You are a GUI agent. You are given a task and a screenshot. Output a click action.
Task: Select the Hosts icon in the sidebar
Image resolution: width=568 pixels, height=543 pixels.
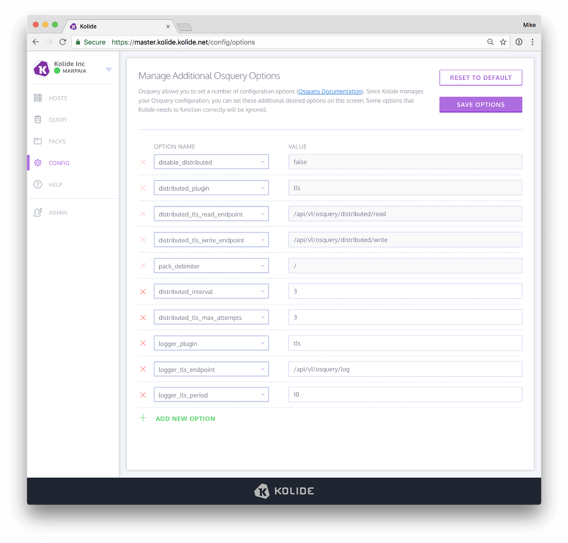click(x=38, y=98)
